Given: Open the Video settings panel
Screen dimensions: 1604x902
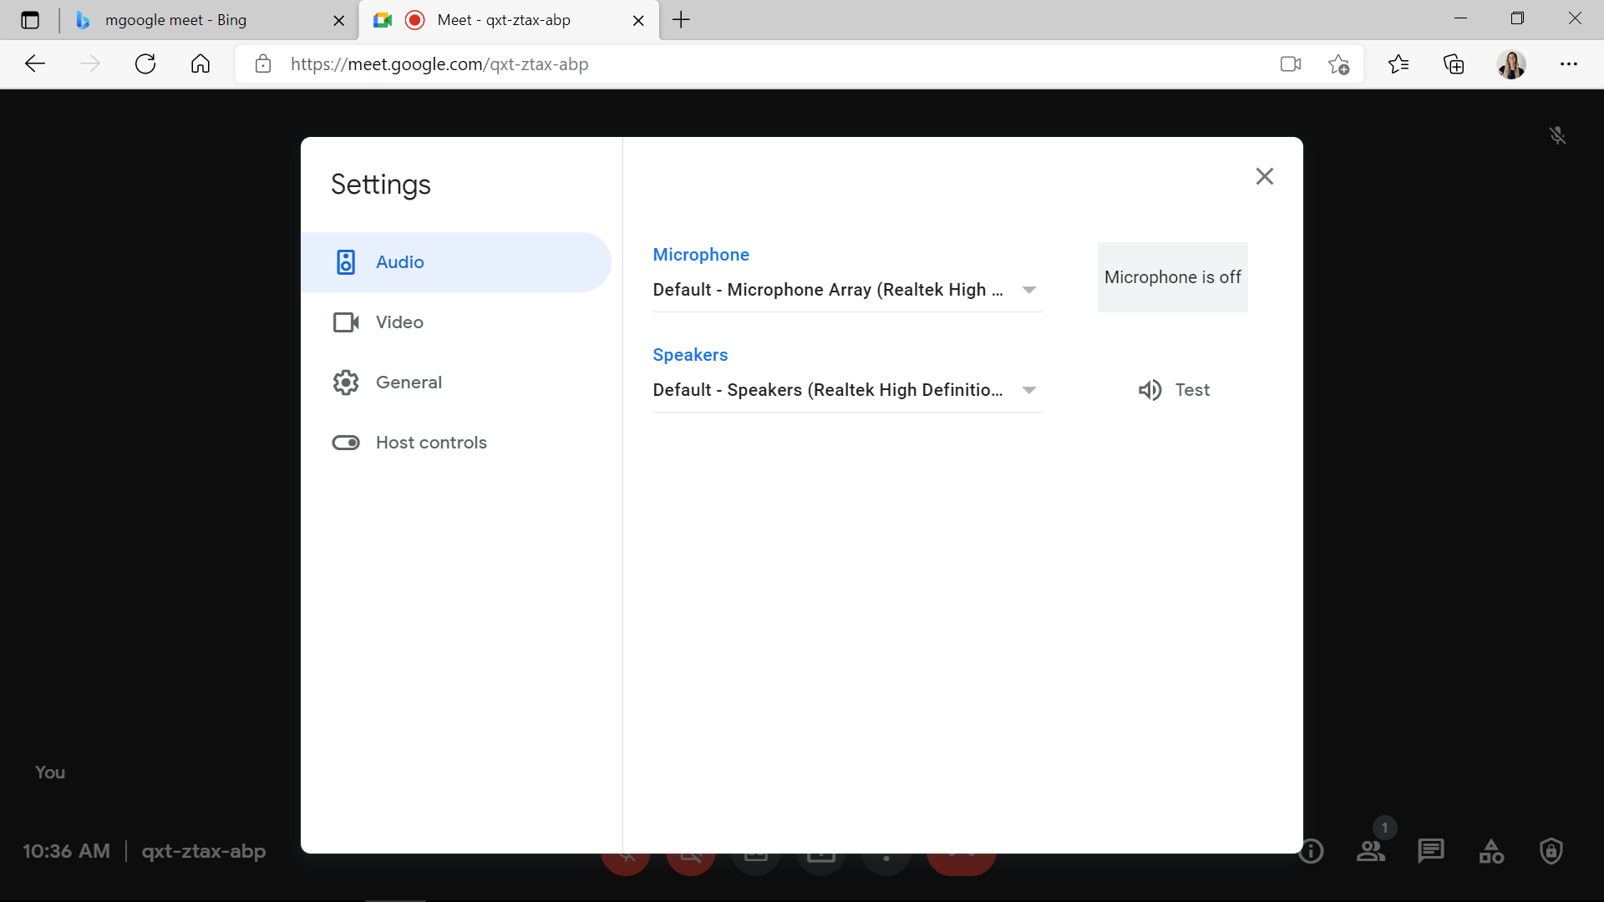Looking at the screenshot, I should point(398,322).
